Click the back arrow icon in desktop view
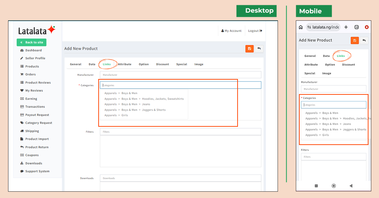This screenshot has height=198, width=379. (x=259, y=48)
